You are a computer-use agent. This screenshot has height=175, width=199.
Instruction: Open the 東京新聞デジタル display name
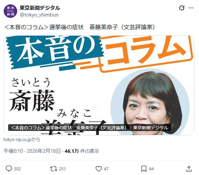[40, 8]
